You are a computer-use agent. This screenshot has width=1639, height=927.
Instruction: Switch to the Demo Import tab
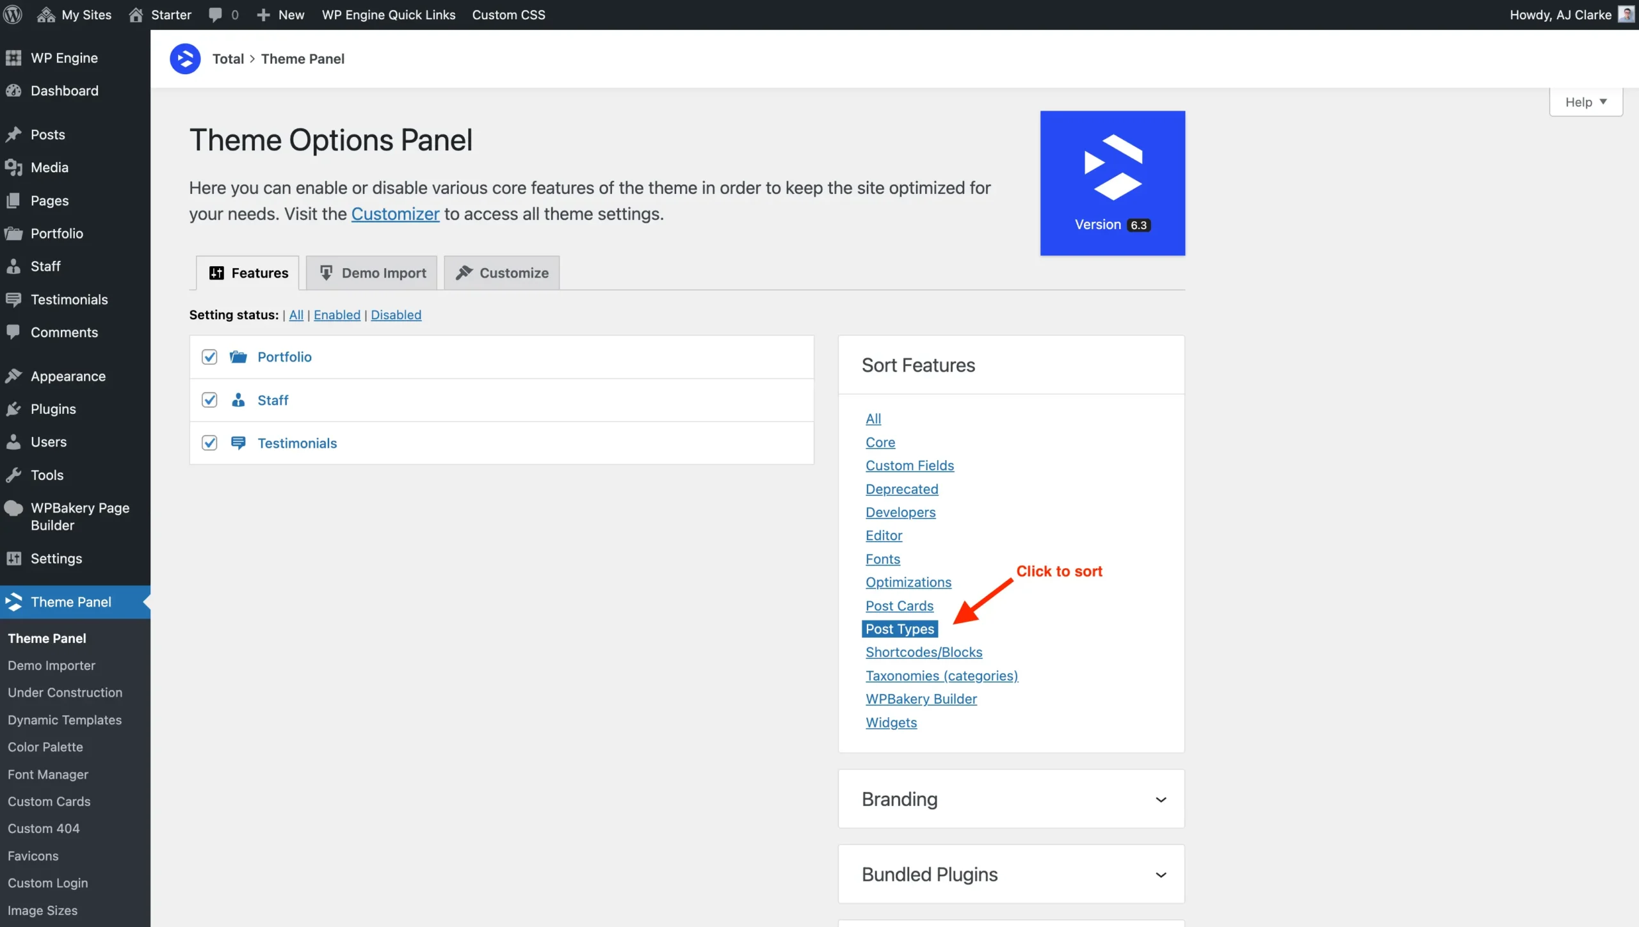tap(371, 273)
